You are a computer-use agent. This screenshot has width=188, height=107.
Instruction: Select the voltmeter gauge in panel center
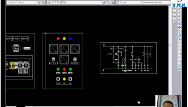[x=64, y=60]
